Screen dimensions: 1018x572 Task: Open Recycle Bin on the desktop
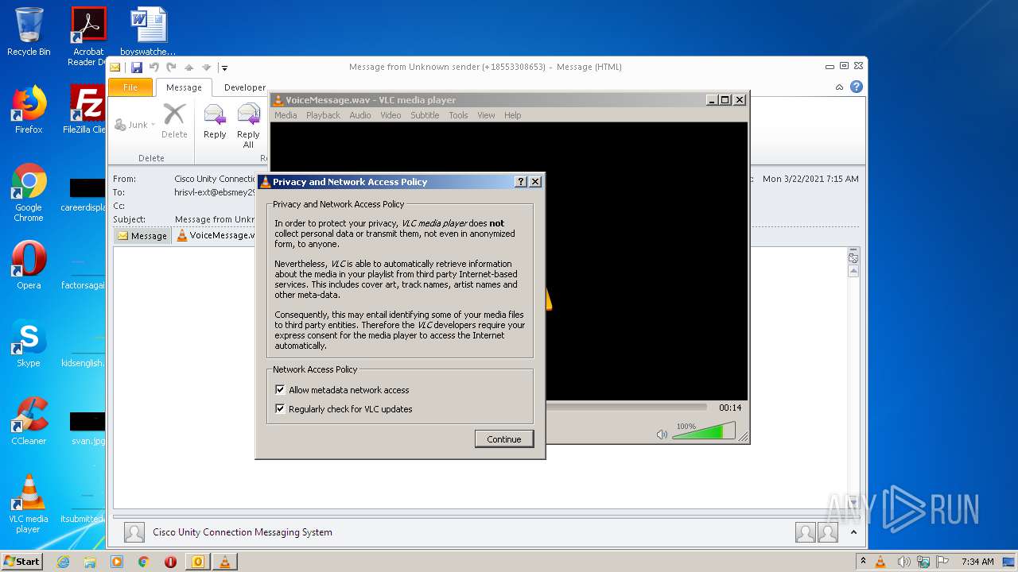click(x=29, y=32)
